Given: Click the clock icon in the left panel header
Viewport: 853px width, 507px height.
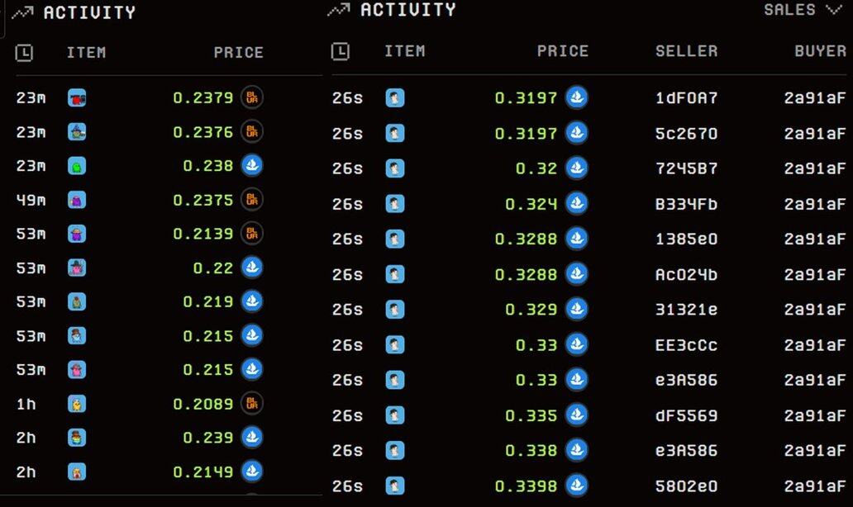Looking at the screenshot, I should click(x=24, y=53).
